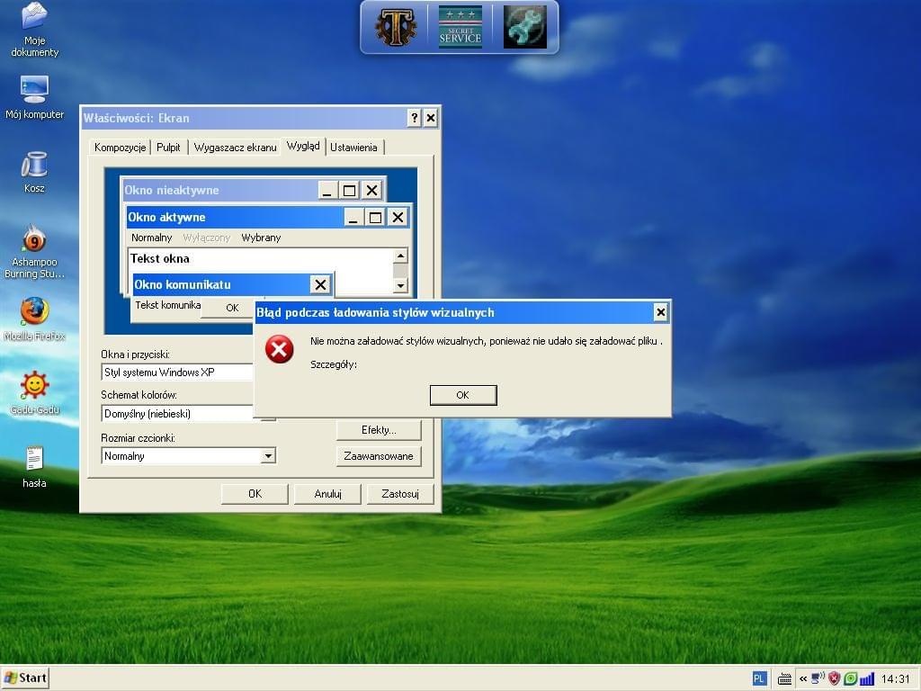
Task: Select the Wygląd tab
Action: point(303,146)
